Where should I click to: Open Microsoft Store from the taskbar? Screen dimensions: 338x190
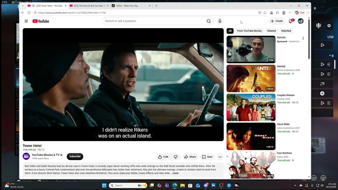pyautogui.click(x=190, y=186)
